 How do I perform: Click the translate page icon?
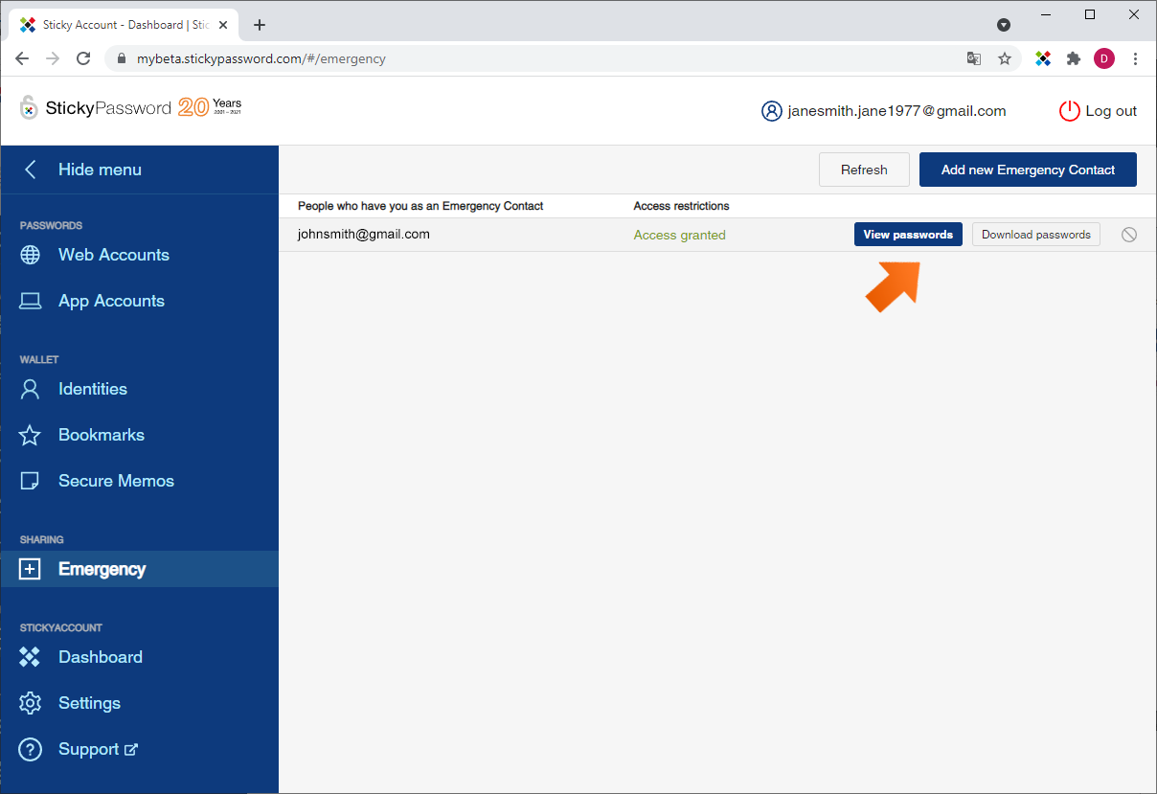click(974, 58)
